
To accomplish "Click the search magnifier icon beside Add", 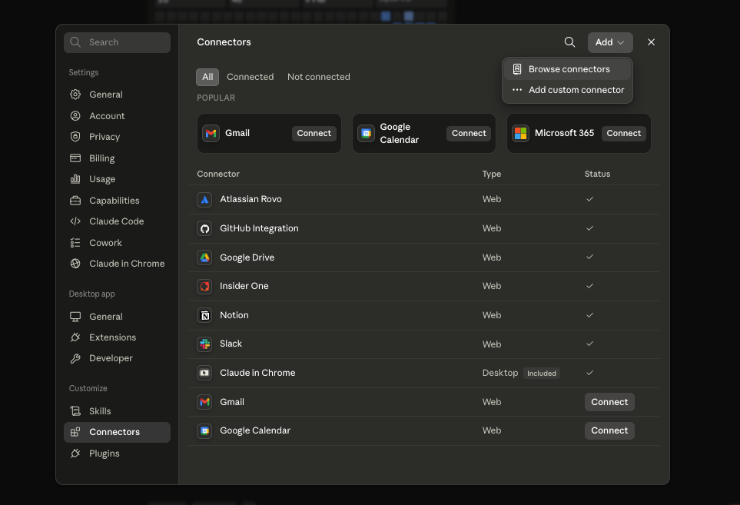I will pos(569,42).
